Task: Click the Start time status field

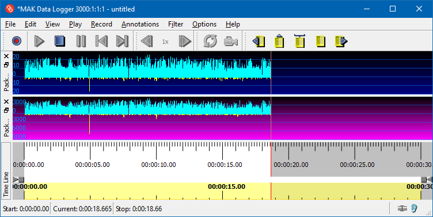Action: (26, 209)
